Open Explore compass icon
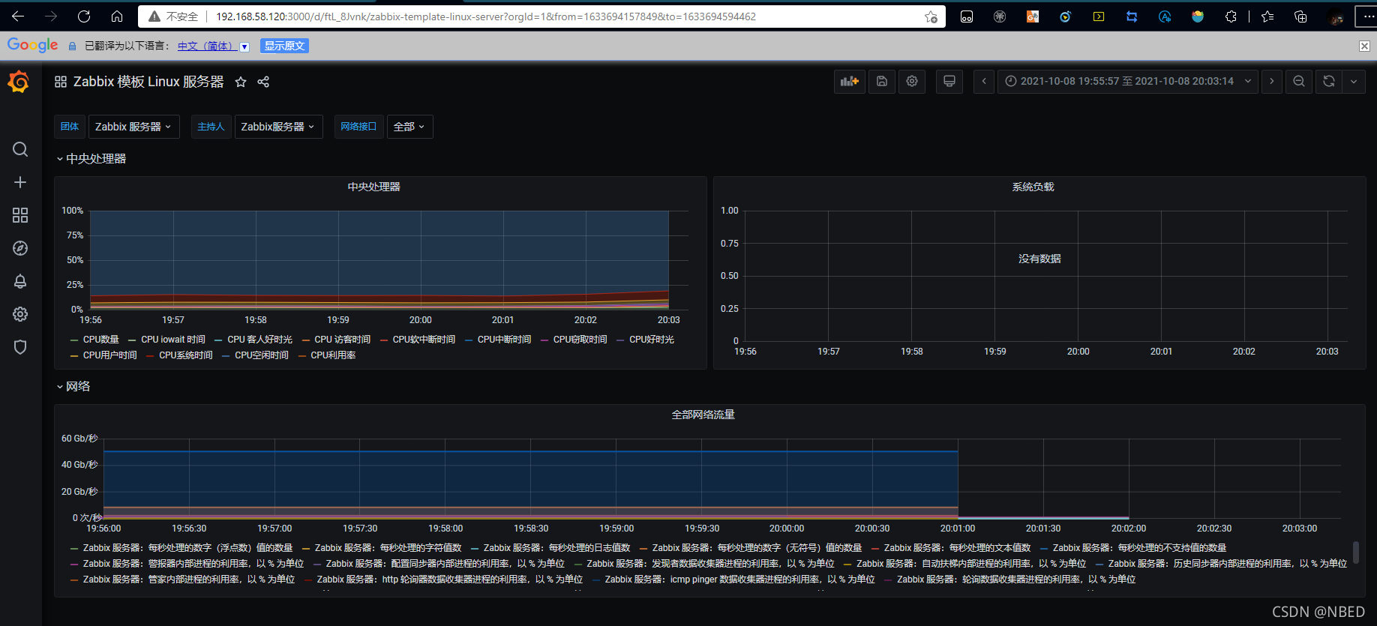 click(x=20, y=248)
